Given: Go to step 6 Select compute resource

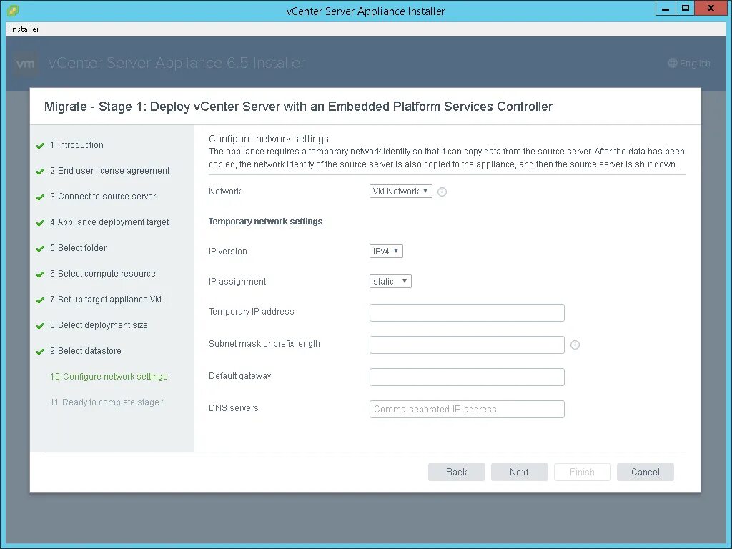Looking at the screenshot, I should pyautogui.click(x=103, y=274).
